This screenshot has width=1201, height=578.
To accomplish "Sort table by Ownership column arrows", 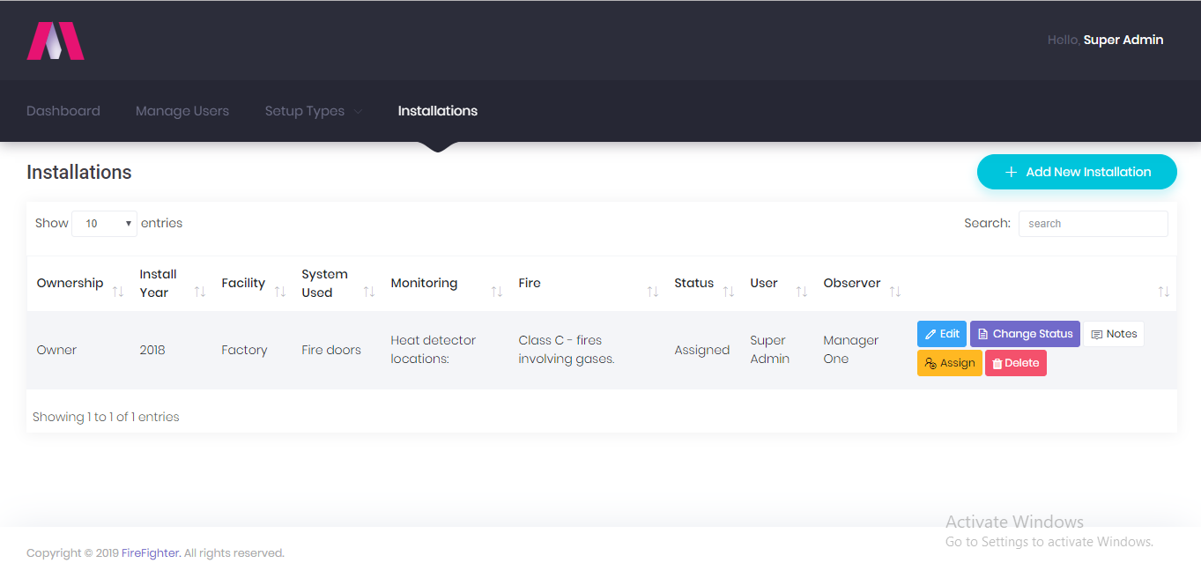I will 118,292.
